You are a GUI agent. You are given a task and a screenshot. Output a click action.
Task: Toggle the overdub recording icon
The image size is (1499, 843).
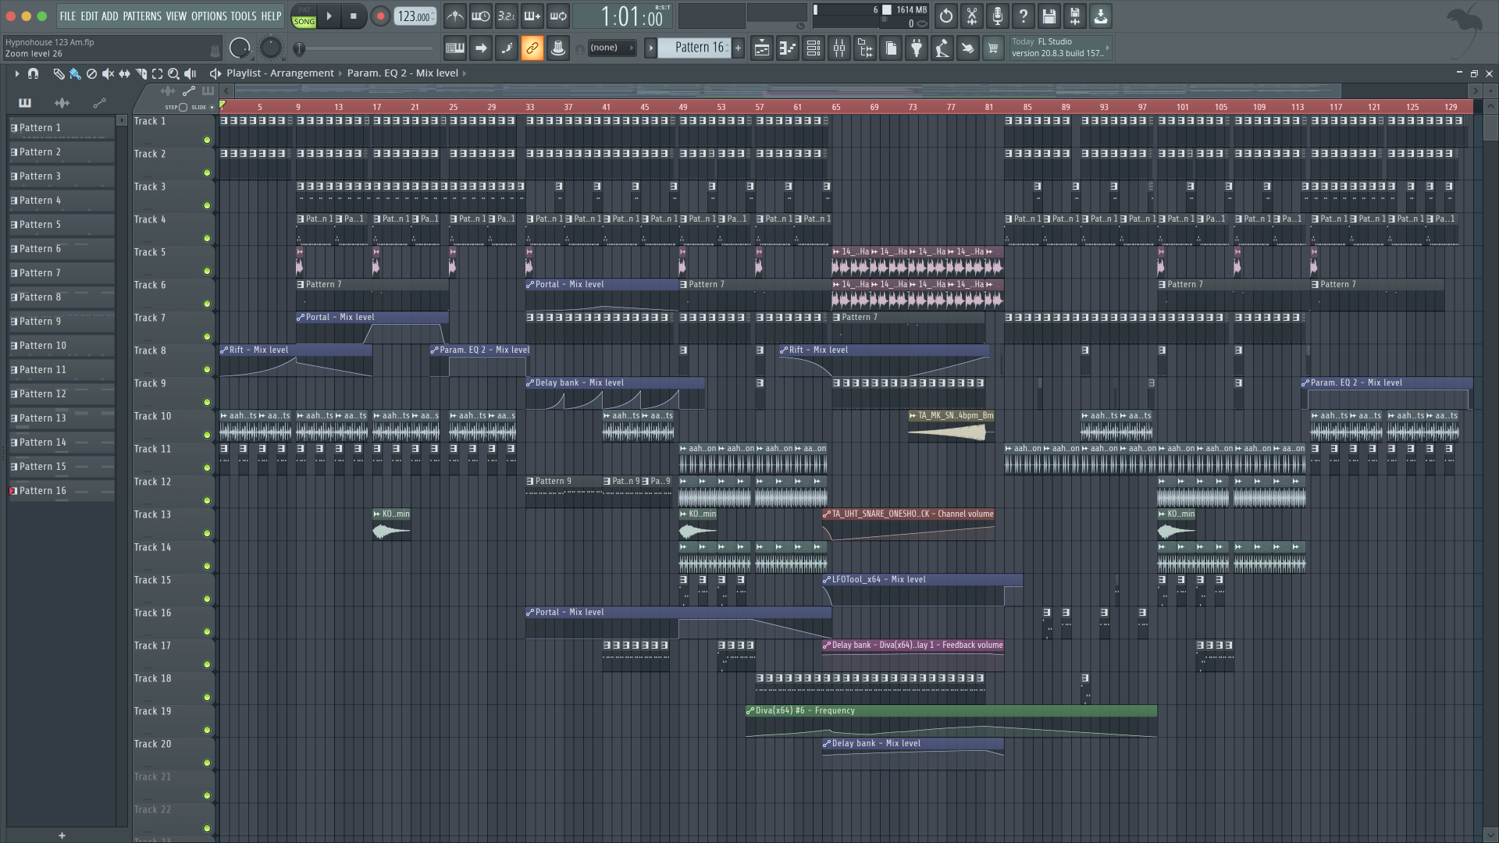click(532, 16)
